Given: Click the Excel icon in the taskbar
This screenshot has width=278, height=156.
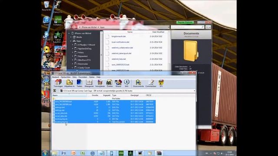Looking at the screenshot, I should (x=83, y=153).
